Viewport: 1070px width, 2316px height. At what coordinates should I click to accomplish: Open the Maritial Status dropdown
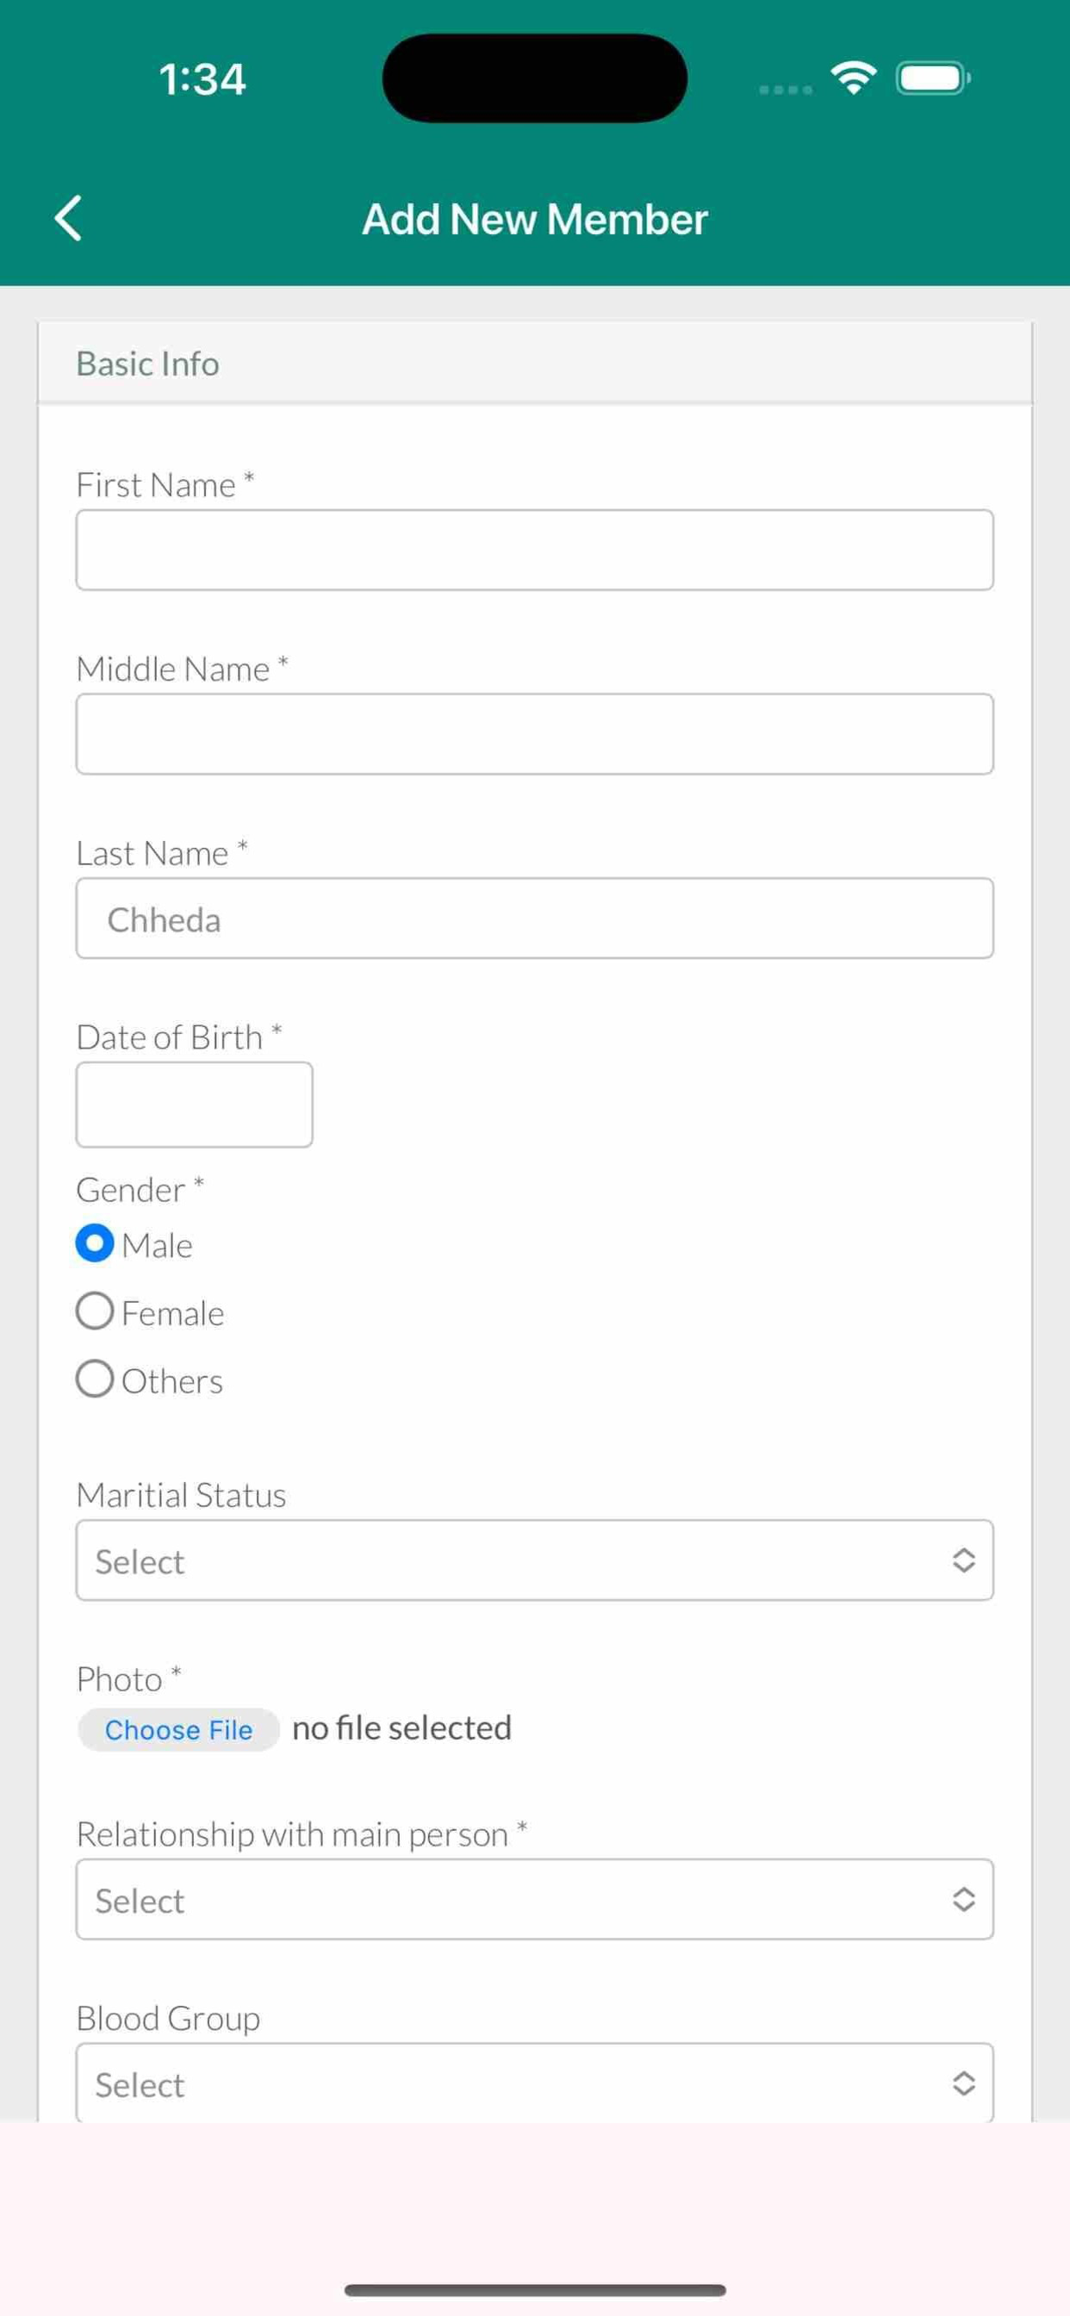(x=535, y=1560)
